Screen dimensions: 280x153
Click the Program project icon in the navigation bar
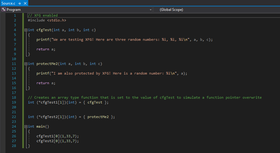click(4, 10)
